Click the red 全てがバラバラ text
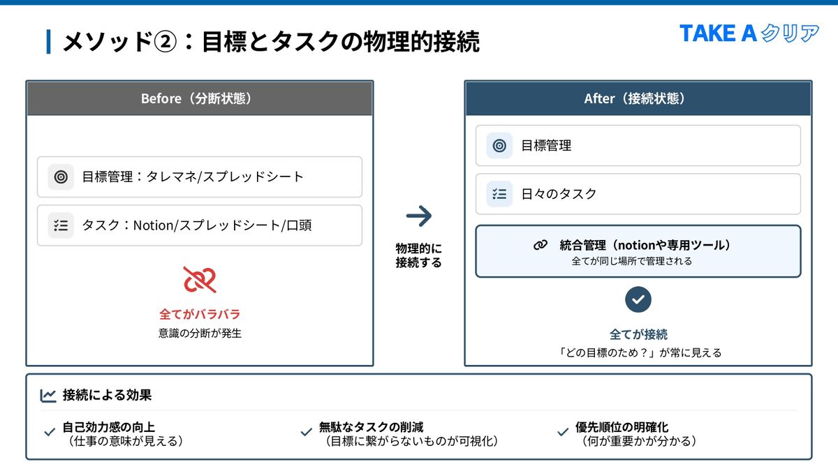The height and width of the screenshot is (471, 838). (200, 314)
